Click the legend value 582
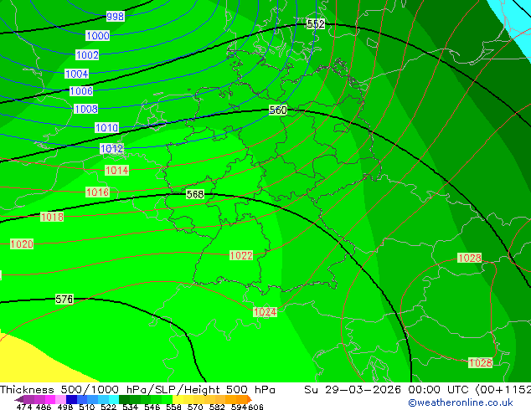 coord(217,407)
